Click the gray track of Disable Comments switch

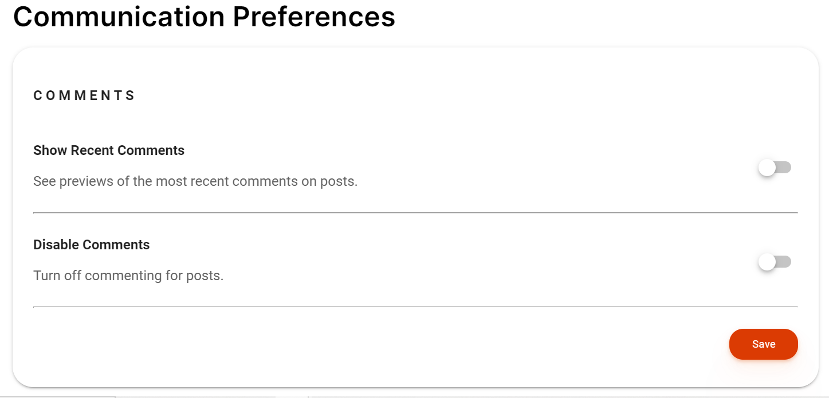click(784, 262)
